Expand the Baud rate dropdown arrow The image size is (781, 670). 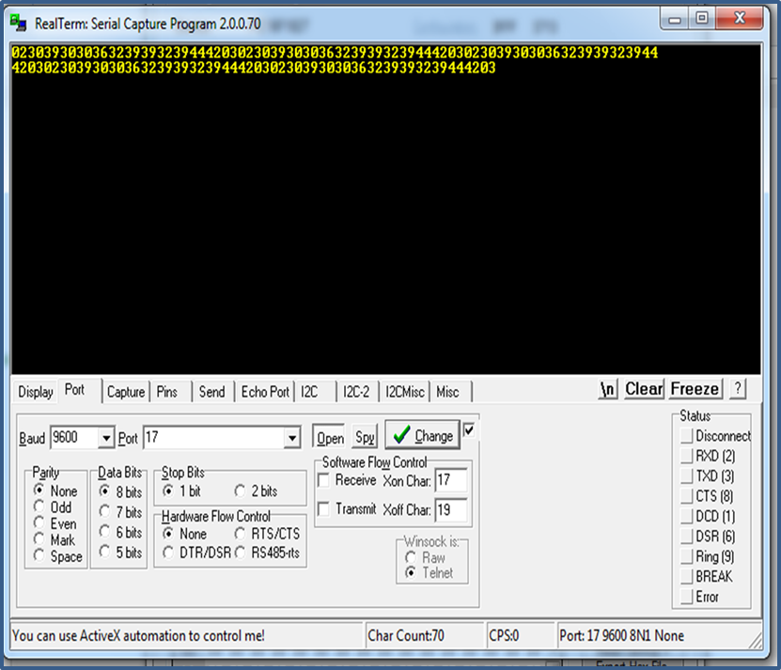(106, 438)
